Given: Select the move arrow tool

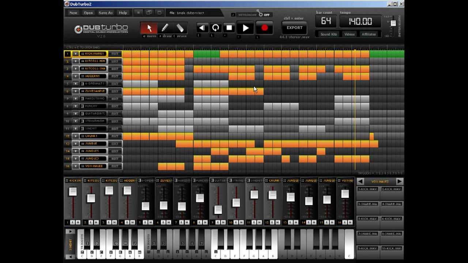Looking at the screenshot, I should [149, 28].
